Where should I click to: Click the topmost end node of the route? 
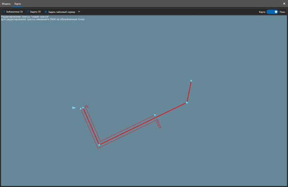point(191,81)
